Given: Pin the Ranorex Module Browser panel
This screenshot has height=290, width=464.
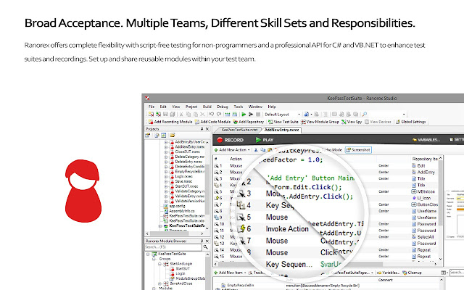Looking at the screenshot, I should point(202,241).
